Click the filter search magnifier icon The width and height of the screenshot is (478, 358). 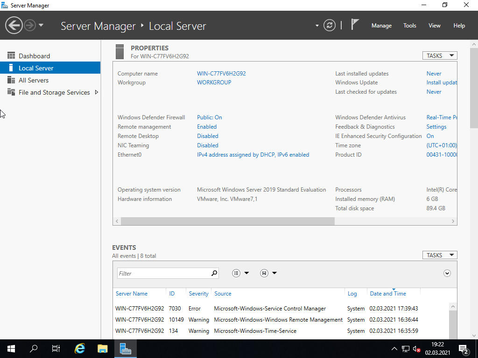pyautogui.click(x=214, y=273)
